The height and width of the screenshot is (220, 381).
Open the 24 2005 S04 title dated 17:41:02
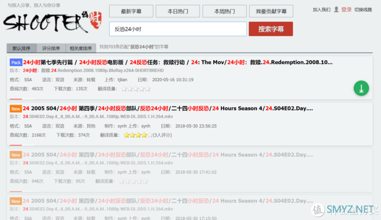coord(168,155)
